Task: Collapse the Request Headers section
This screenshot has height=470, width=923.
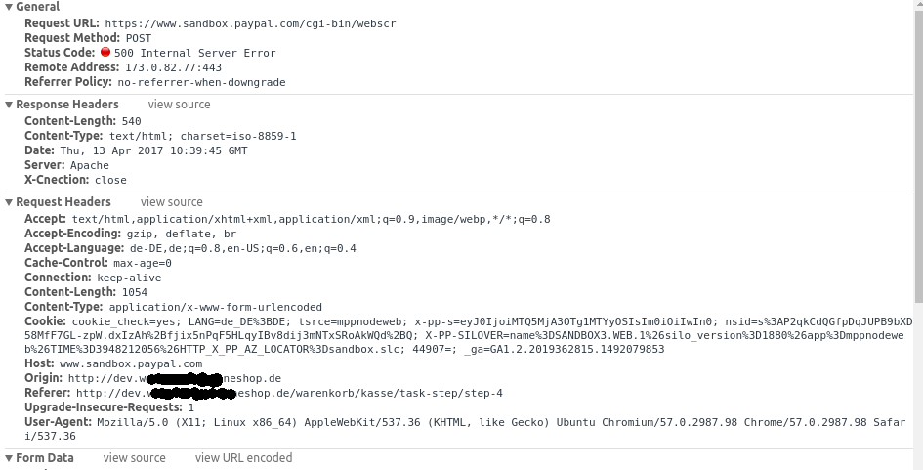Action: [x=9, y=202]
